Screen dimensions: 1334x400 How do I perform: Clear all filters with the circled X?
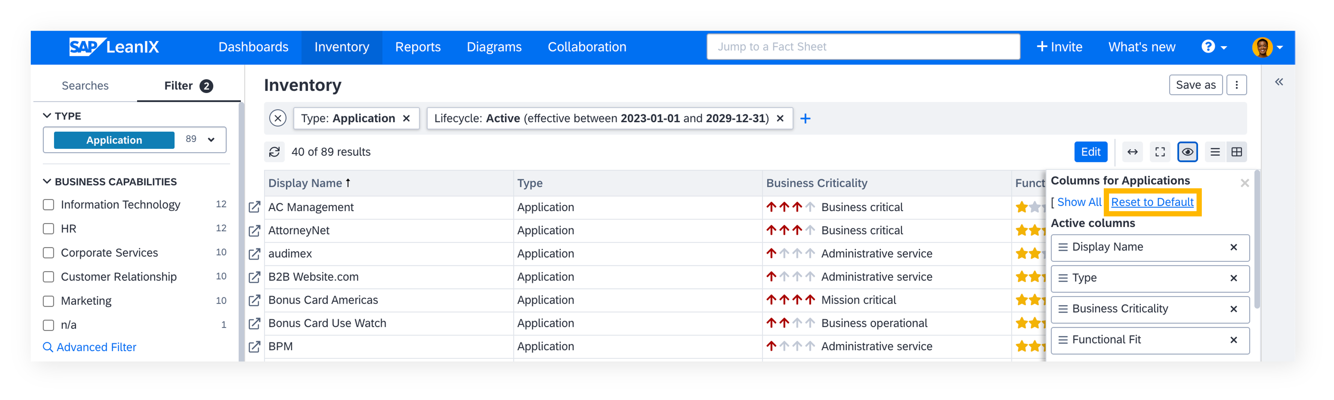(x=278, y=118)
